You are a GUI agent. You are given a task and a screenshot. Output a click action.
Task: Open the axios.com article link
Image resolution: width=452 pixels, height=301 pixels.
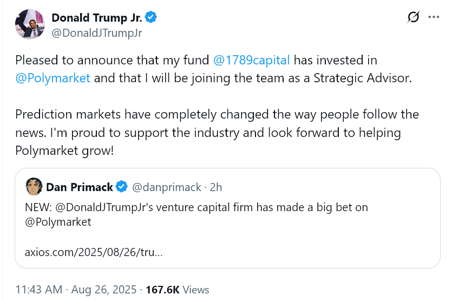click(x=94, y=252)
